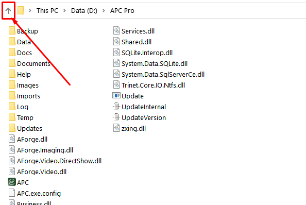This screenshot has width=306, height=205.
Task: Click the UpdateVersion file icon
Action: pyautogui.click(x=116, y=117)
